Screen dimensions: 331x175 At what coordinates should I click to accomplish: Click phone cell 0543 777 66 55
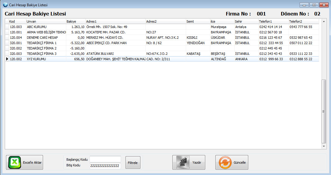304,27
